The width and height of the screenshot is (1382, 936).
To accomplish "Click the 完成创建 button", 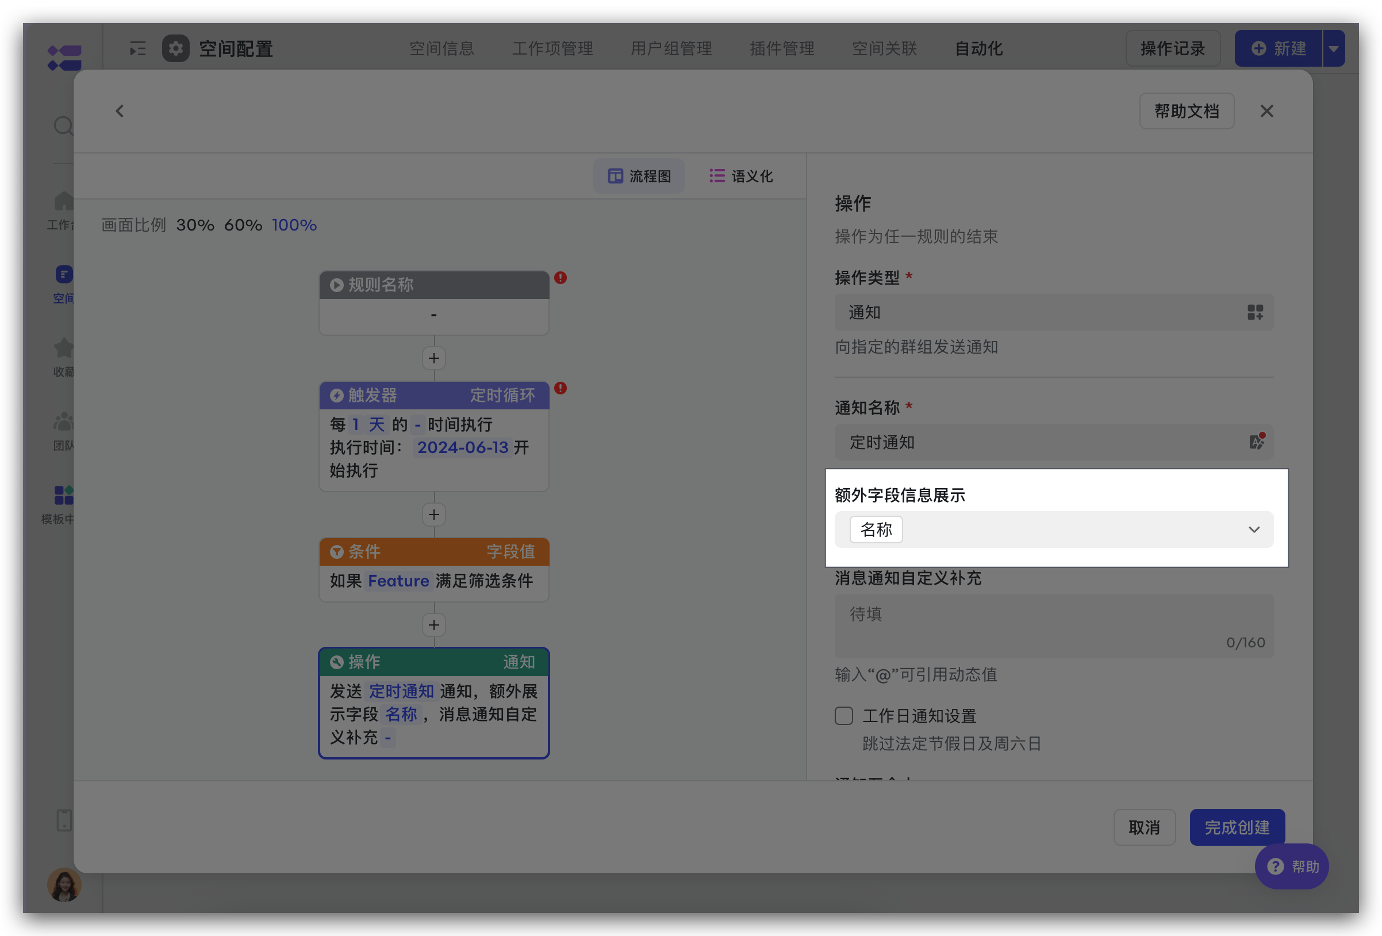I will [x=1237, y=827].
